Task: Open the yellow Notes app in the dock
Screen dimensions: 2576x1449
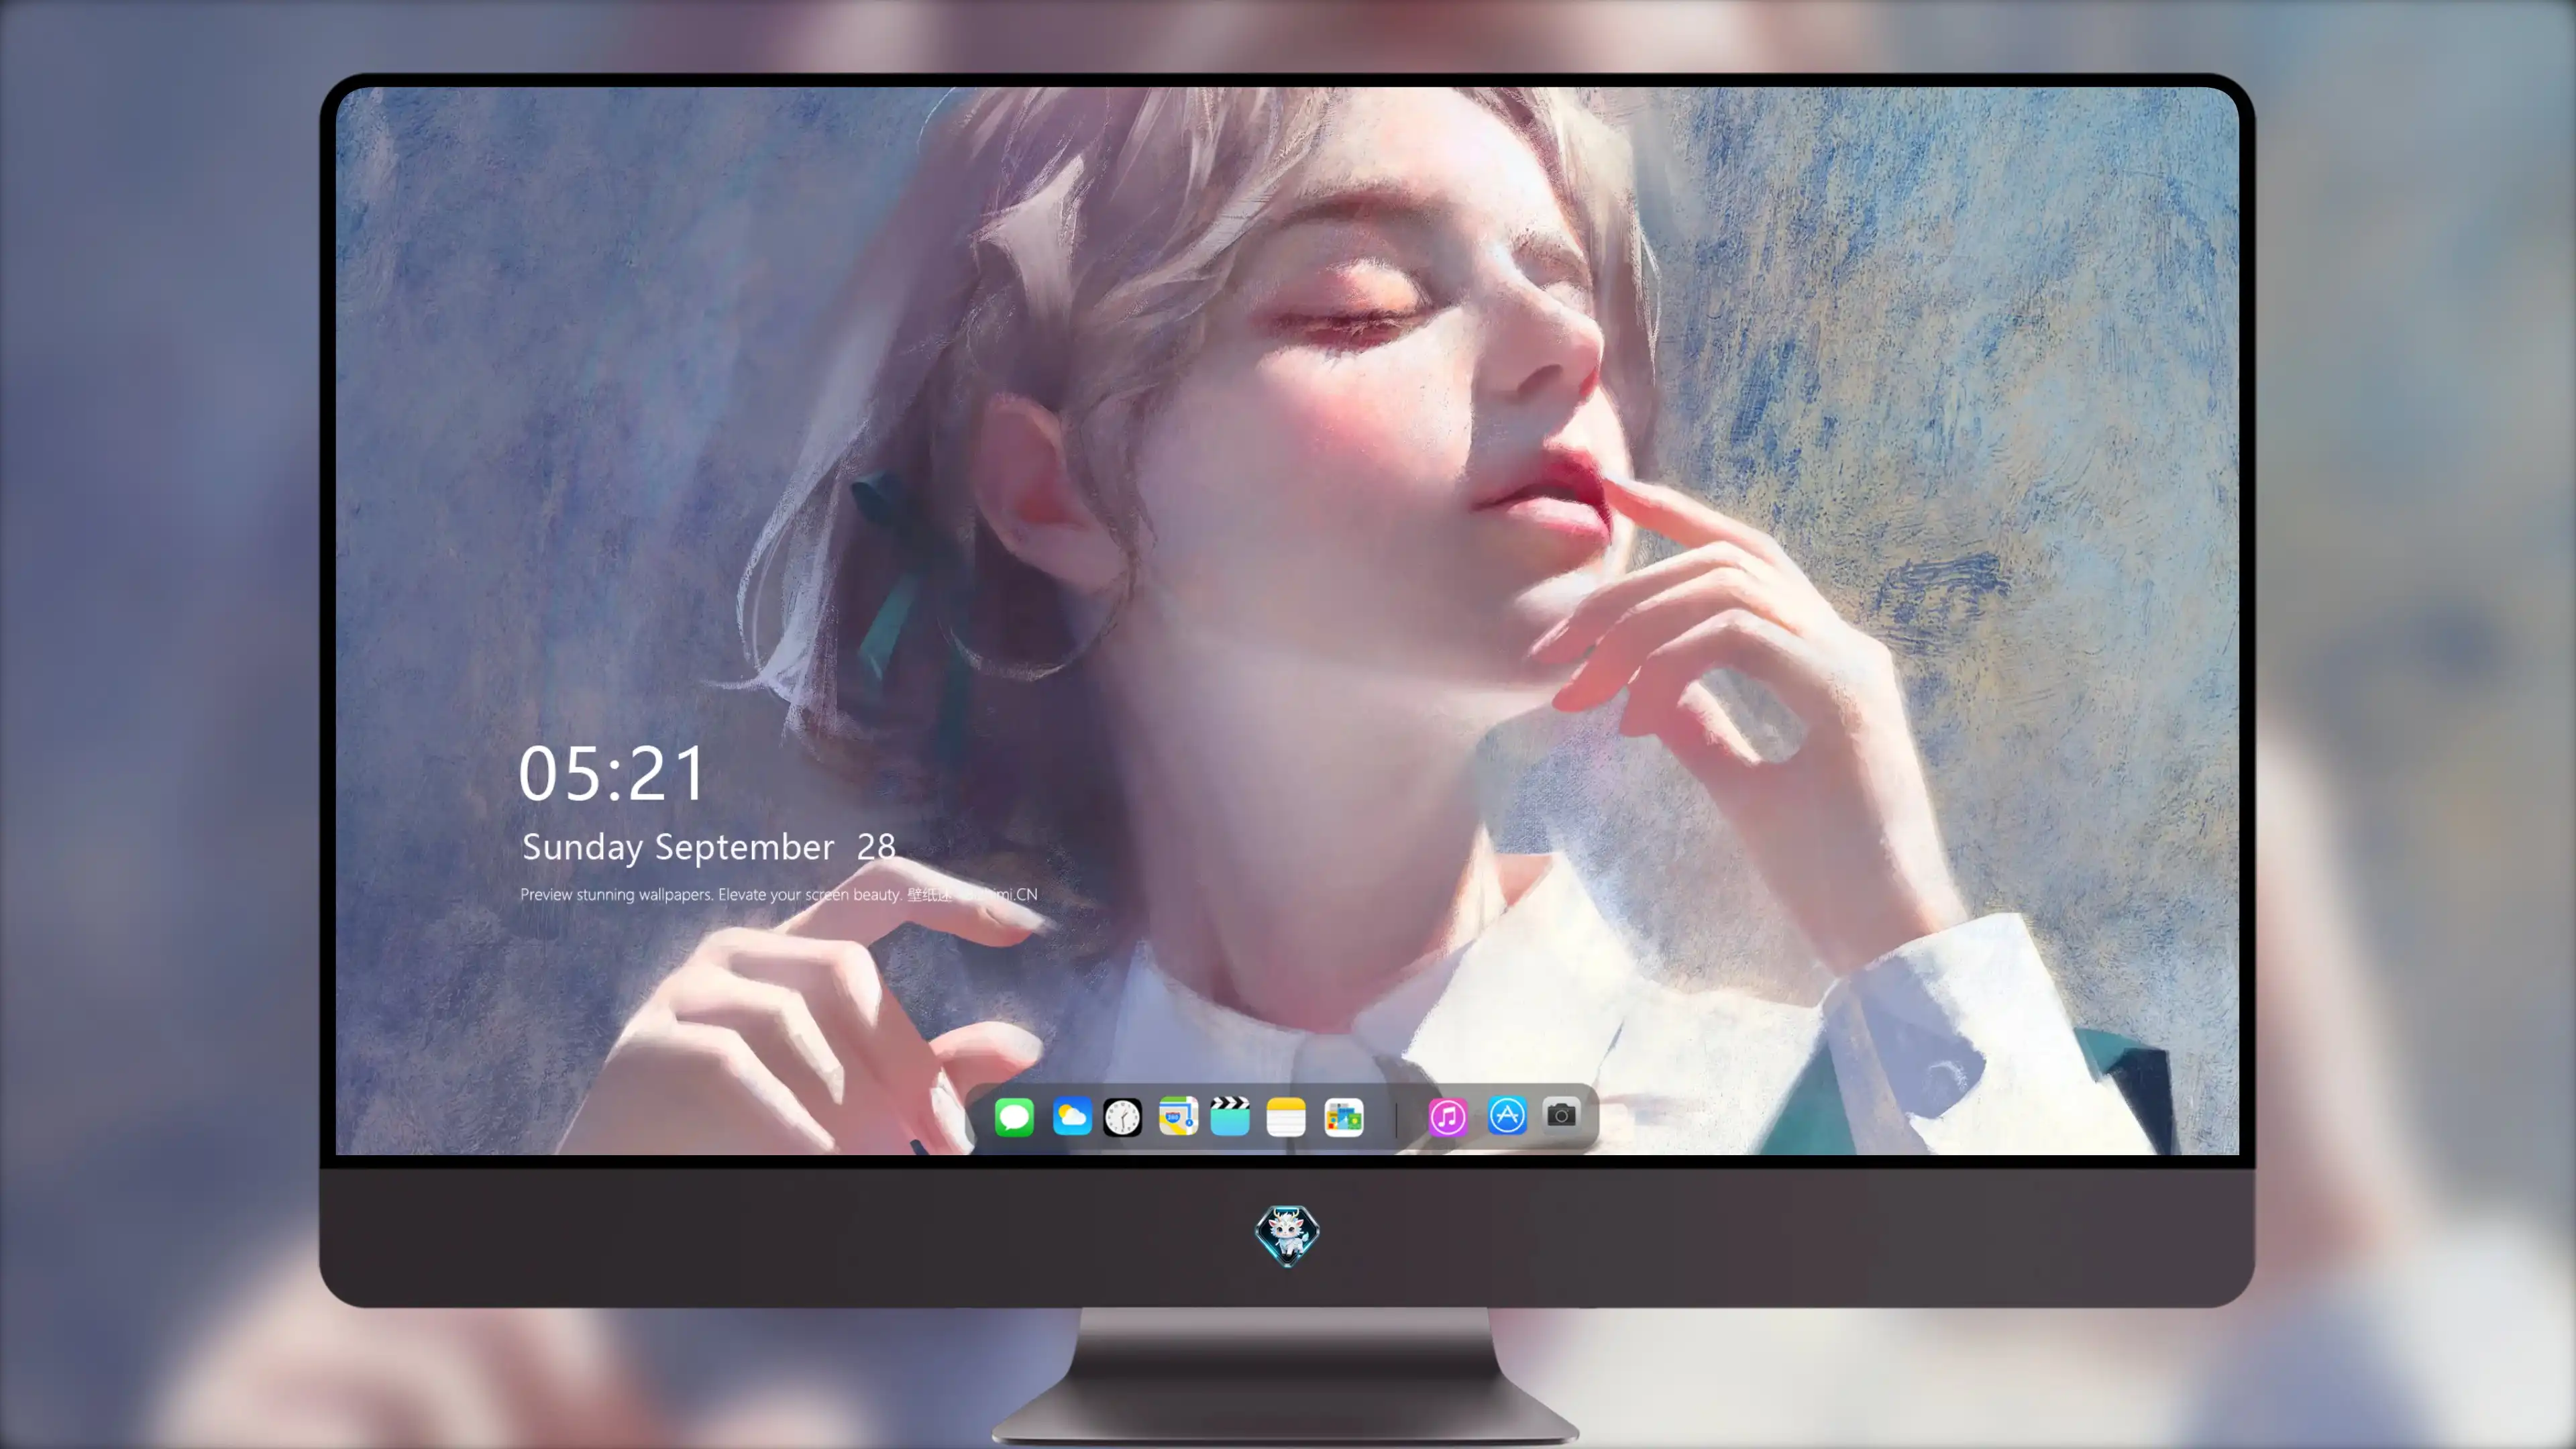Action: (x=1286, y=1116)
